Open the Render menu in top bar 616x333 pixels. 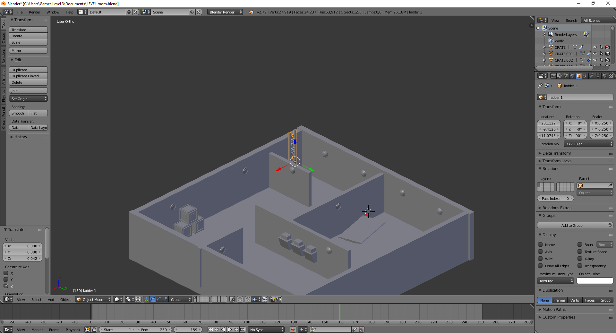tap(34, 12)
